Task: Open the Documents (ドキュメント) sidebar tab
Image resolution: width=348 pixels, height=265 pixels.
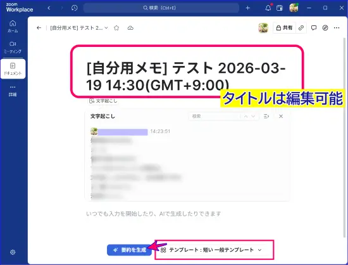Action: coord(13,69)
